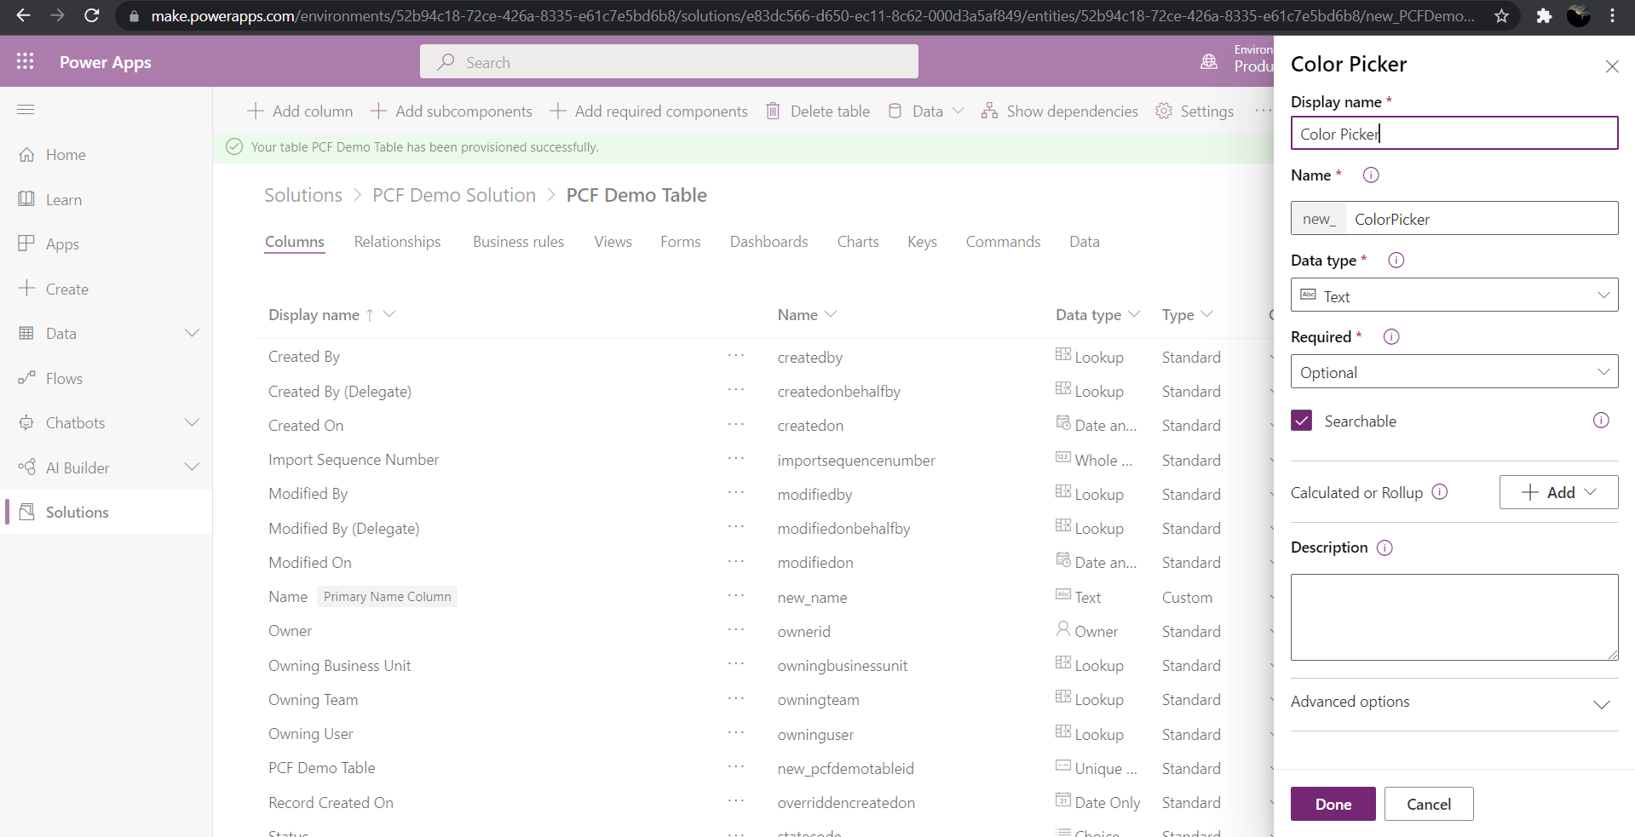Open the Data type Text dropdown
1635x837 pixels.
1454,295
